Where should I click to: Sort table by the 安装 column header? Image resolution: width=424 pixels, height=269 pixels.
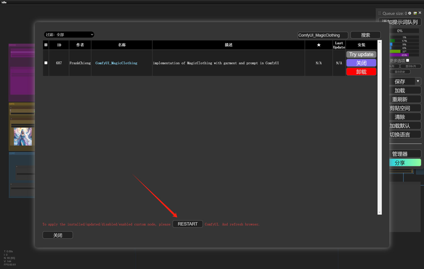click(x=362, y=45)
